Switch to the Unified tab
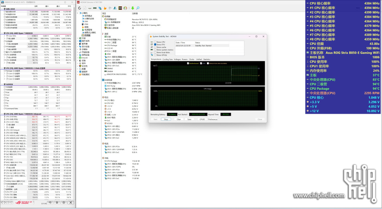The height and width of the screenshot is (209, 382). click(x=199, y=59)
